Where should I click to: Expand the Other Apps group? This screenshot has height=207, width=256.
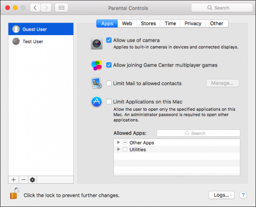point(119,142)
